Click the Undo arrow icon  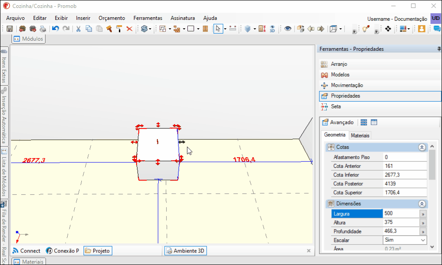pyautogui.click(x=56, y=29)
